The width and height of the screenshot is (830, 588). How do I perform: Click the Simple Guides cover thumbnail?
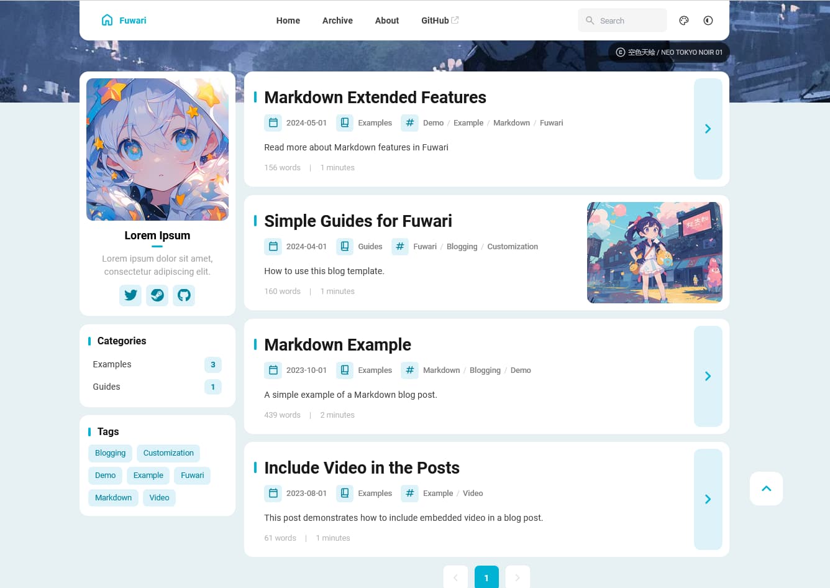coord(654,252)
